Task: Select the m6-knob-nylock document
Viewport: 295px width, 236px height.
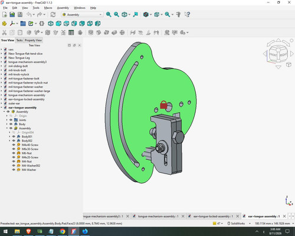Action: pyautogui.click(x=19, y=74)
